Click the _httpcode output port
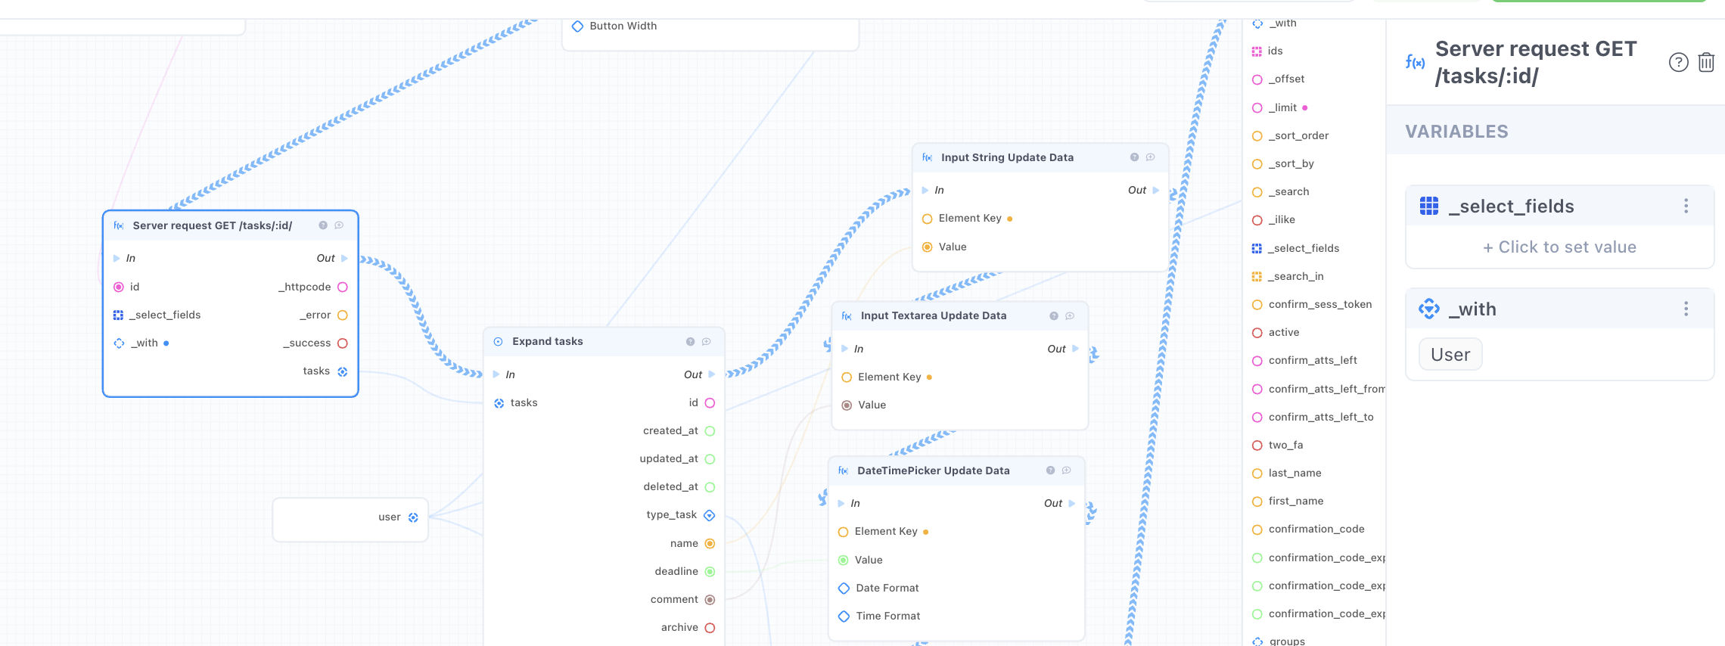Image resolution: width=1725 pixels, height=646 pixels. [x=343, y=287]
